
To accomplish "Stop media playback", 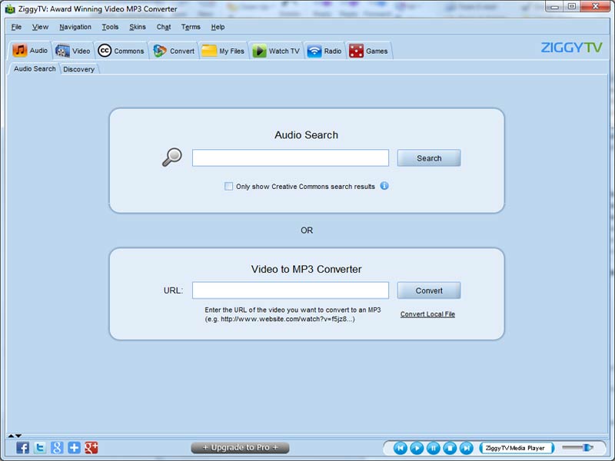I will click(450, 448).
